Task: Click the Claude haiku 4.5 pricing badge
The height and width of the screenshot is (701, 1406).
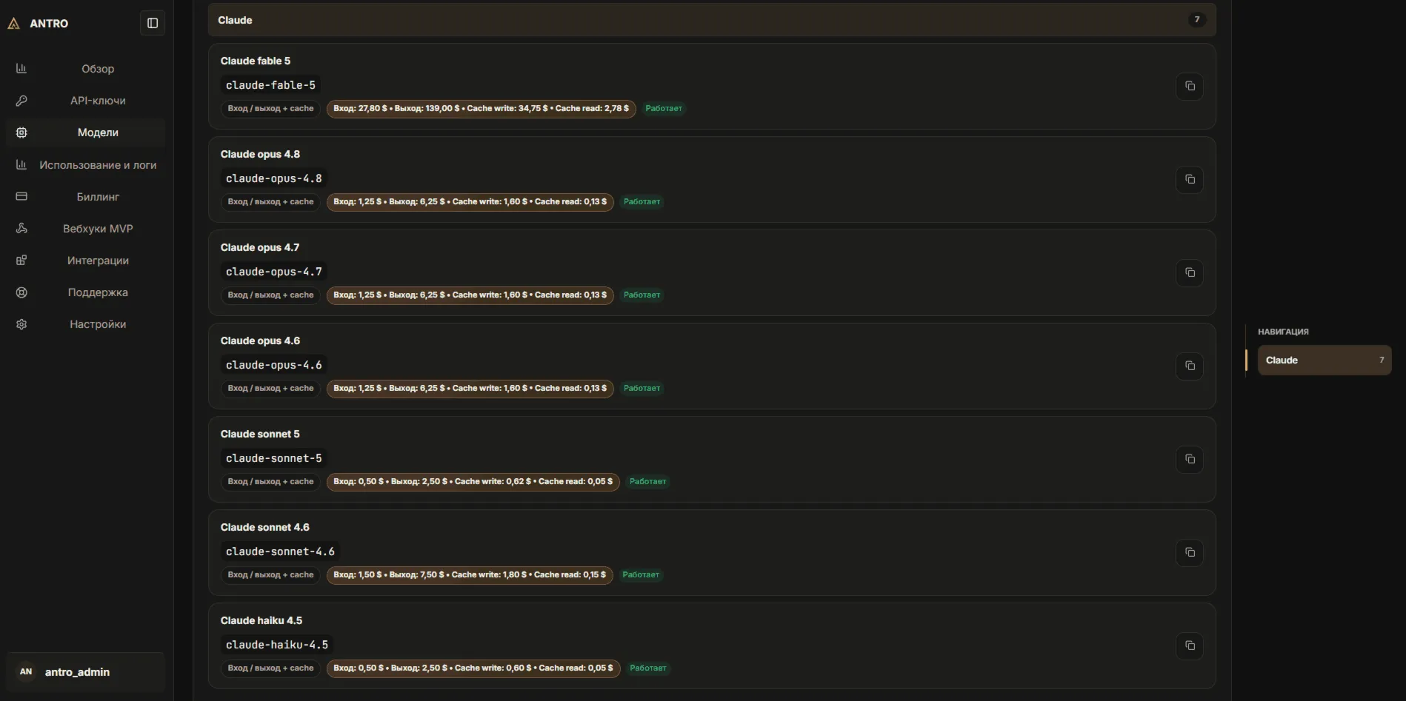Action: (473, 668)
